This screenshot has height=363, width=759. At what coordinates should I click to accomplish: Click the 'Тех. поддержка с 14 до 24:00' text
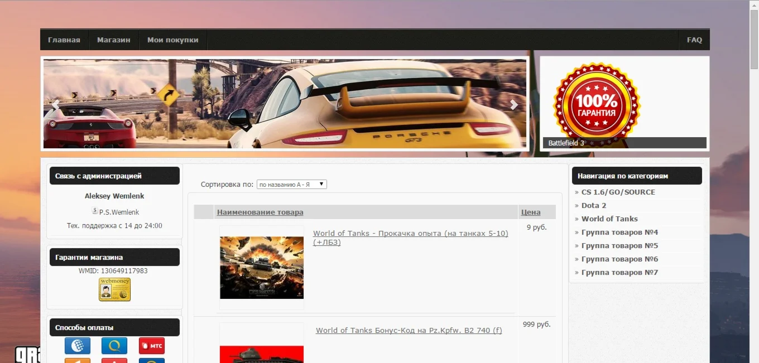tap(114, 226)
